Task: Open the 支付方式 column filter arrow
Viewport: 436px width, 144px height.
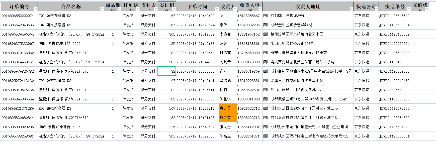Action: coord(155,9)
